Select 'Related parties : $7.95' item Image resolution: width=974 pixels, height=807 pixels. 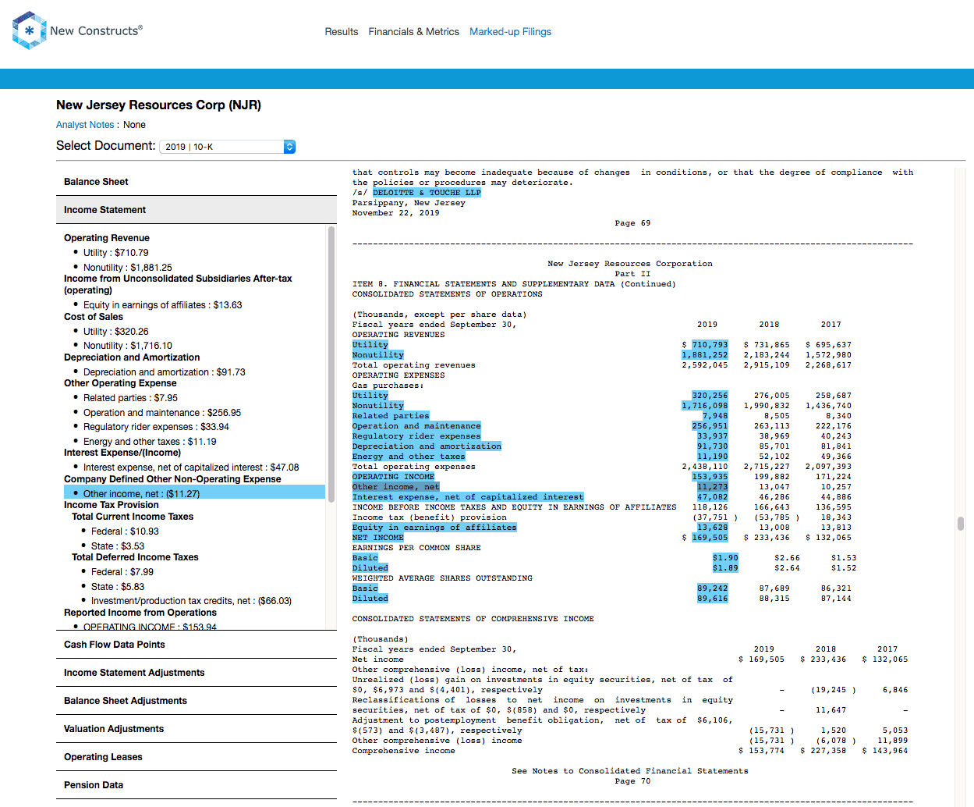[x=130, y=398]
